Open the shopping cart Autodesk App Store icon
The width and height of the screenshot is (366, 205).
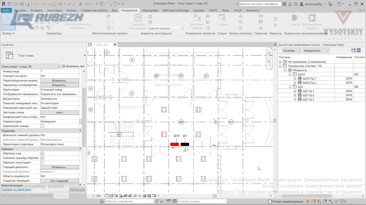[331, 4]
